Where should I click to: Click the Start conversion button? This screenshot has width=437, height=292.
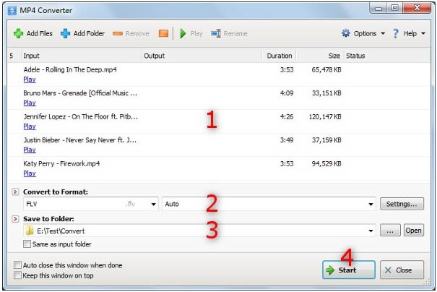349,270
